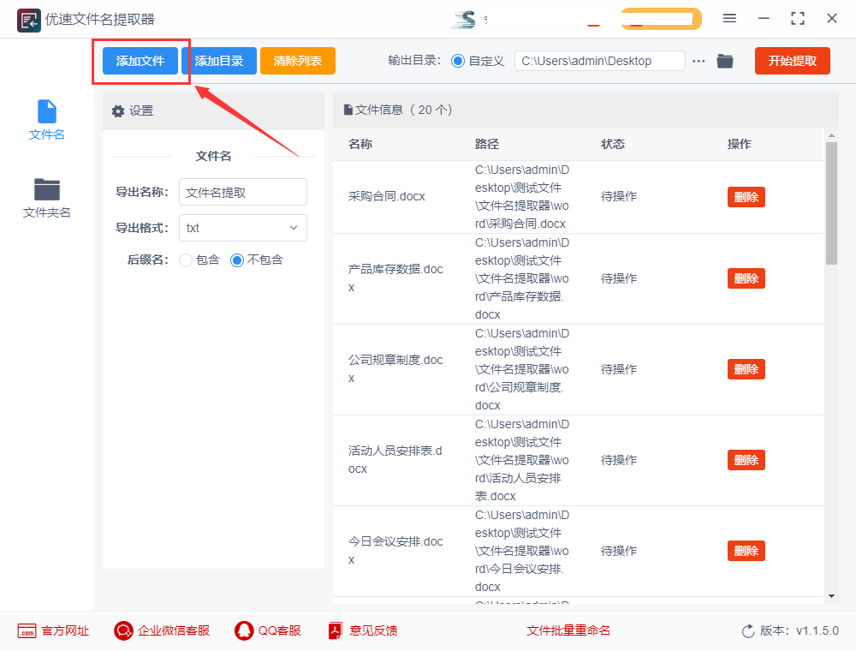Click the 导出名称 input field
This screenshot has height=651, width=856.
coord(243,192)
